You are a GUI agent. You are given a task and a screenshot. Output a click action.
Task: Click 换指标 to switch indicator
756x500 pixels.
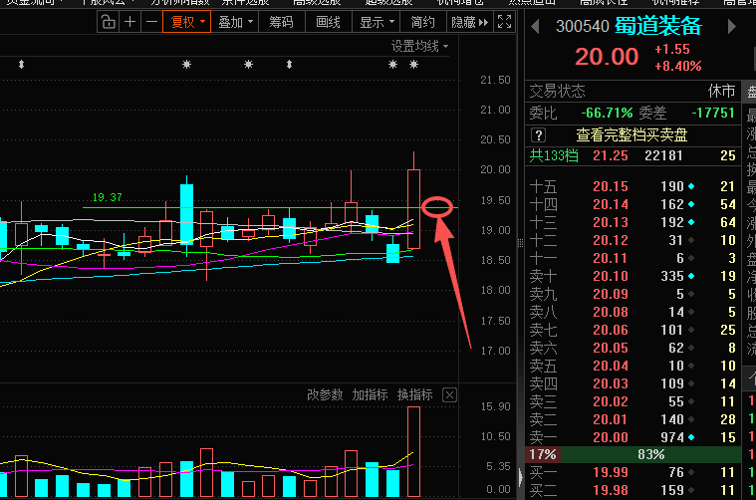click(414, 394)
